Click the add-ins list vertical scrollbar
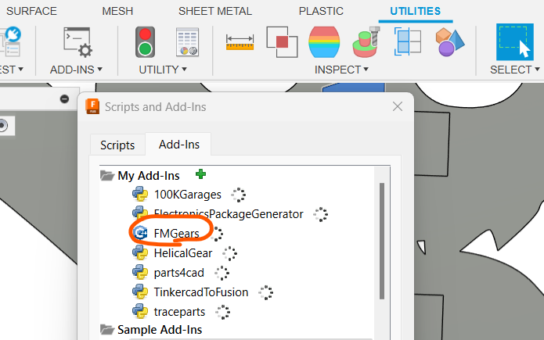Viewport: 544px width, 340px height. click(x=382, y=241)
